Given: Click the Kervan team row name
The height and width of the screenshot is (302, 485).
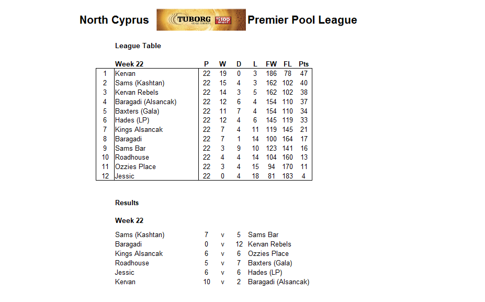Looking at the screenshot, I should click(x=125, y=74).
